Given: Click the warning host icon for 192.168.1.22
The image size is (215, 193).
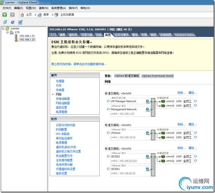Looking at the screenshot, I should point(16,40).
